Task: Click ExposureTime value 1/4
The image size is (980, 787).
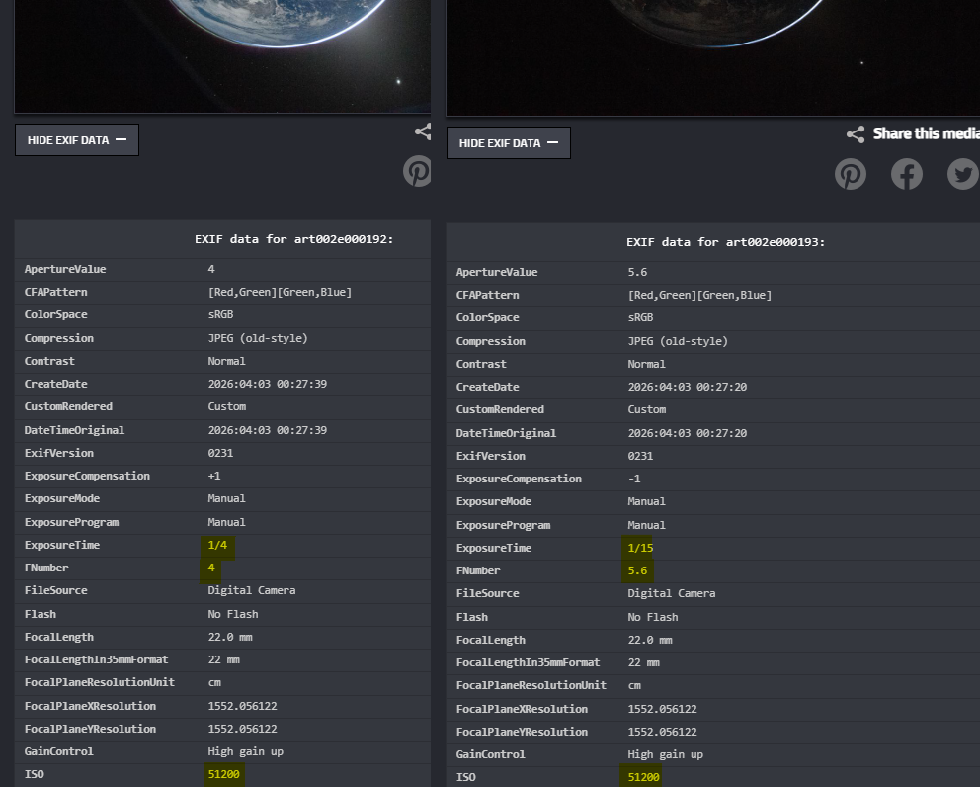Action: (217, 545)
